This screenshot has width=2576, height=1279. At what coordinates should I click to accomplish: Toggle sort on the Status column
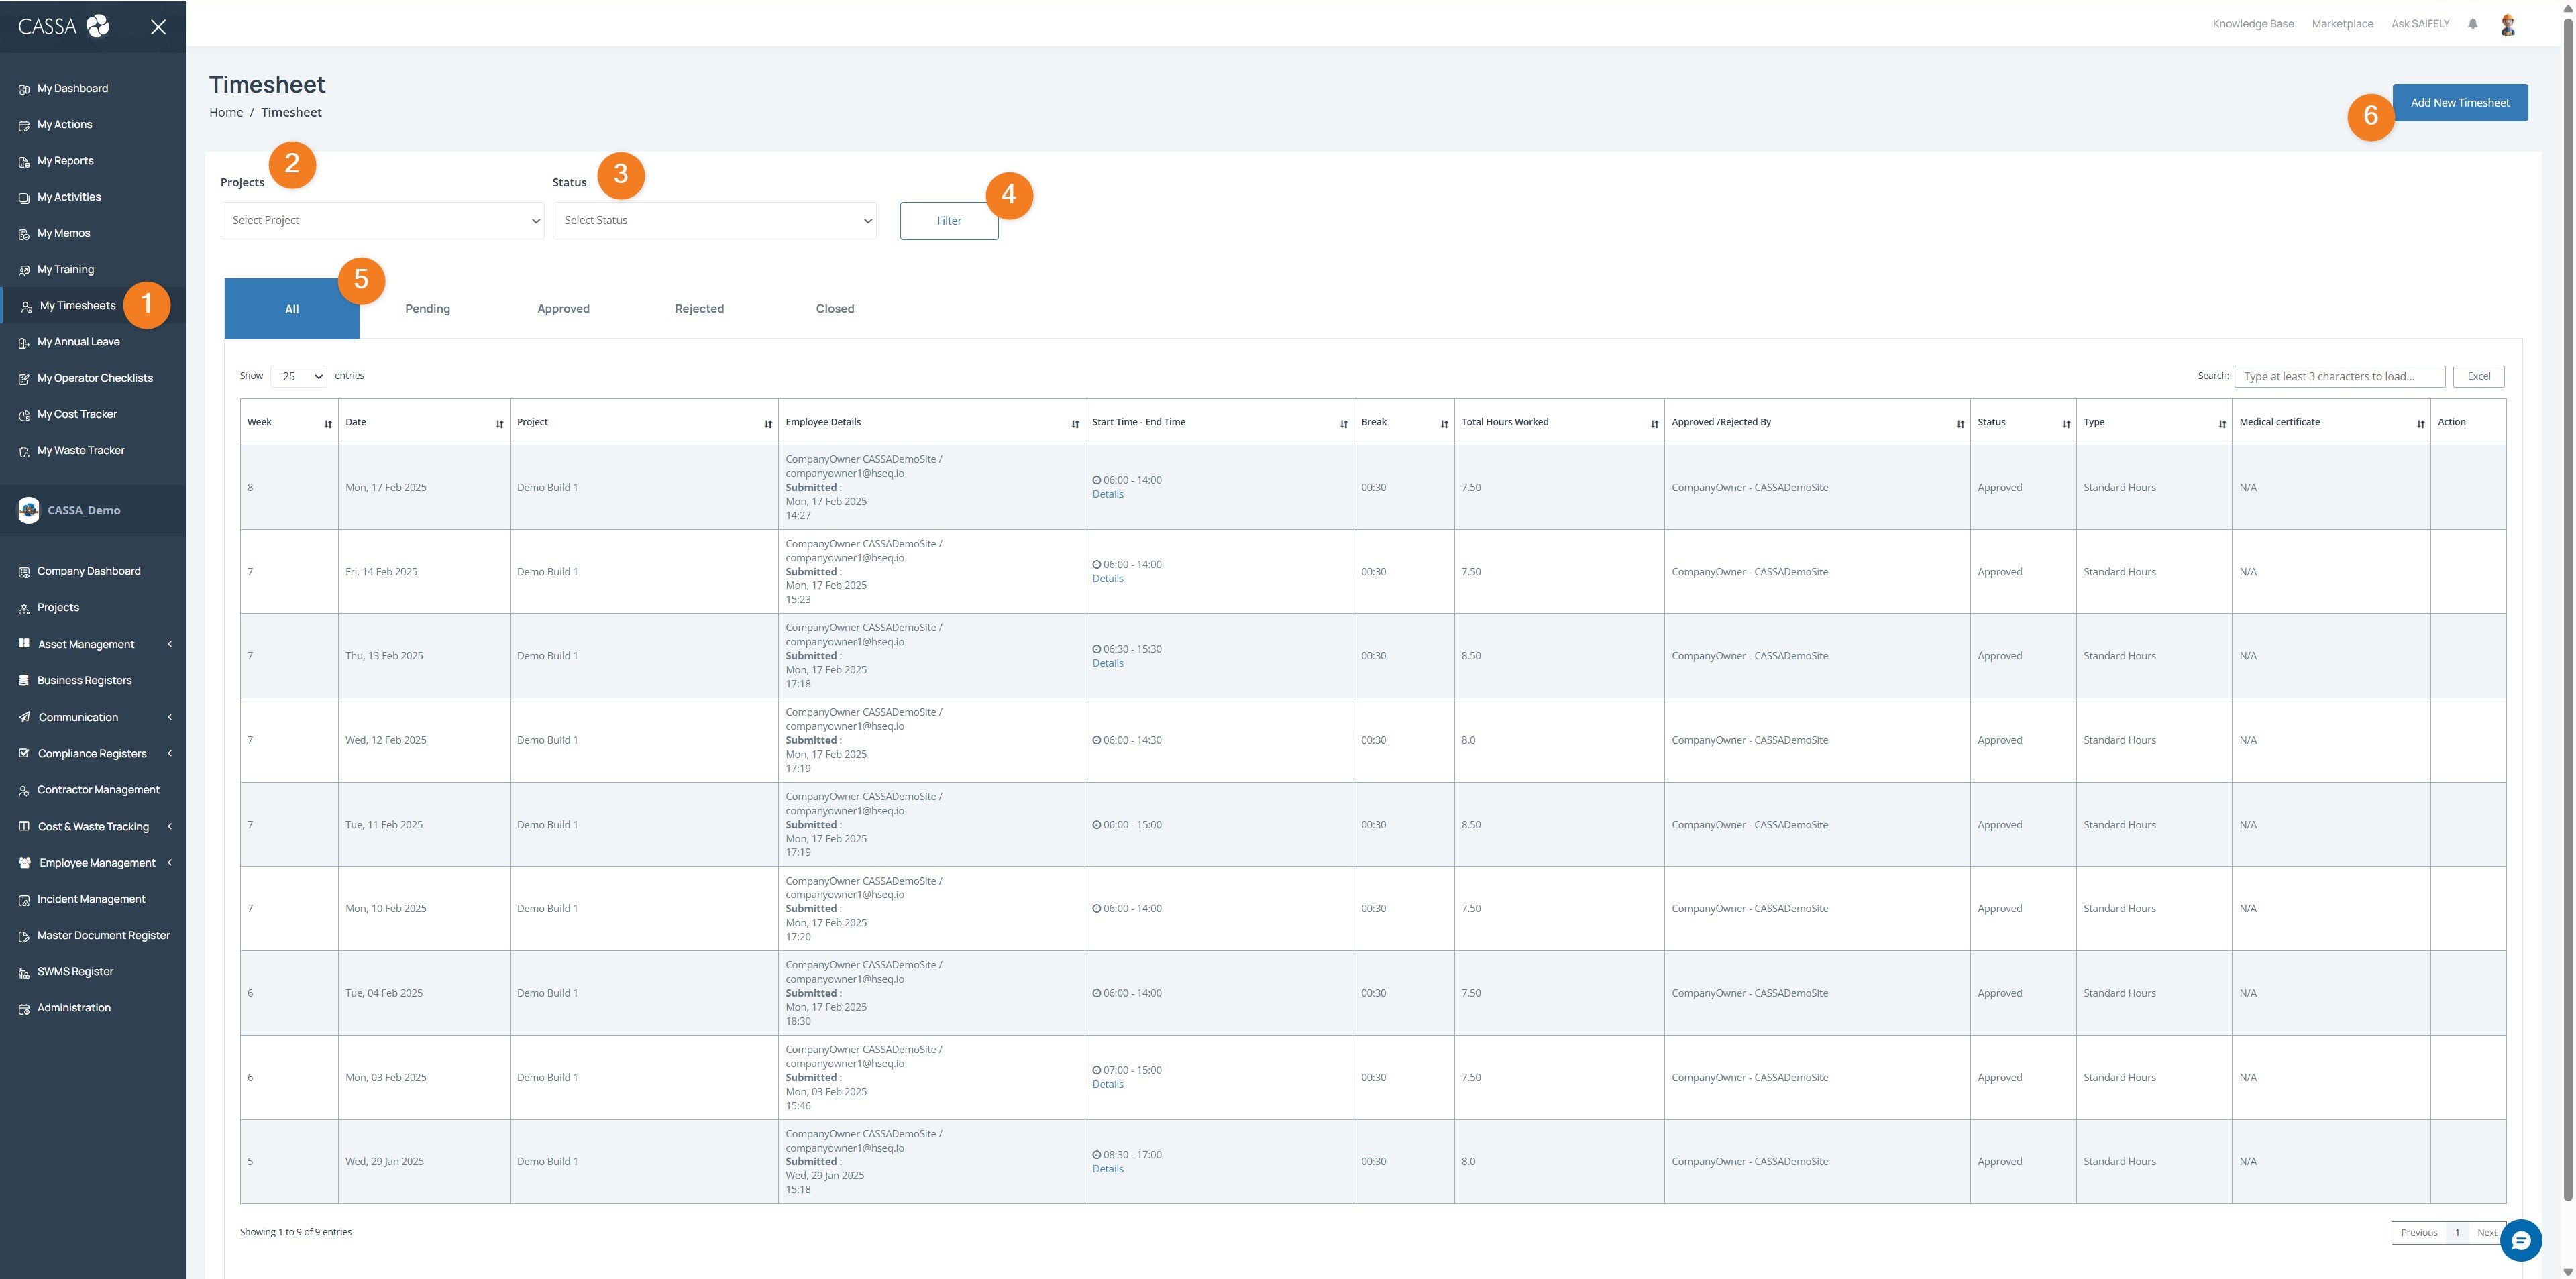click(2066, 424)
